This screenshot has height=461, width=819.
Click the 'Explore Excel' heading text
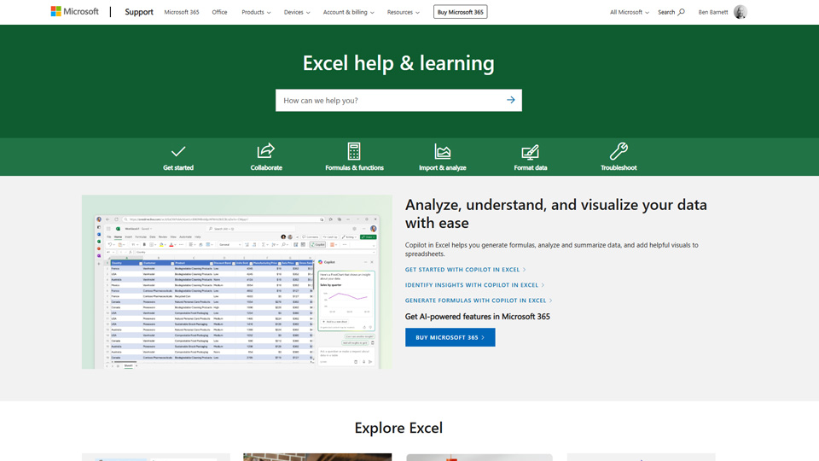pyautogui.click(x=398, y=428)
